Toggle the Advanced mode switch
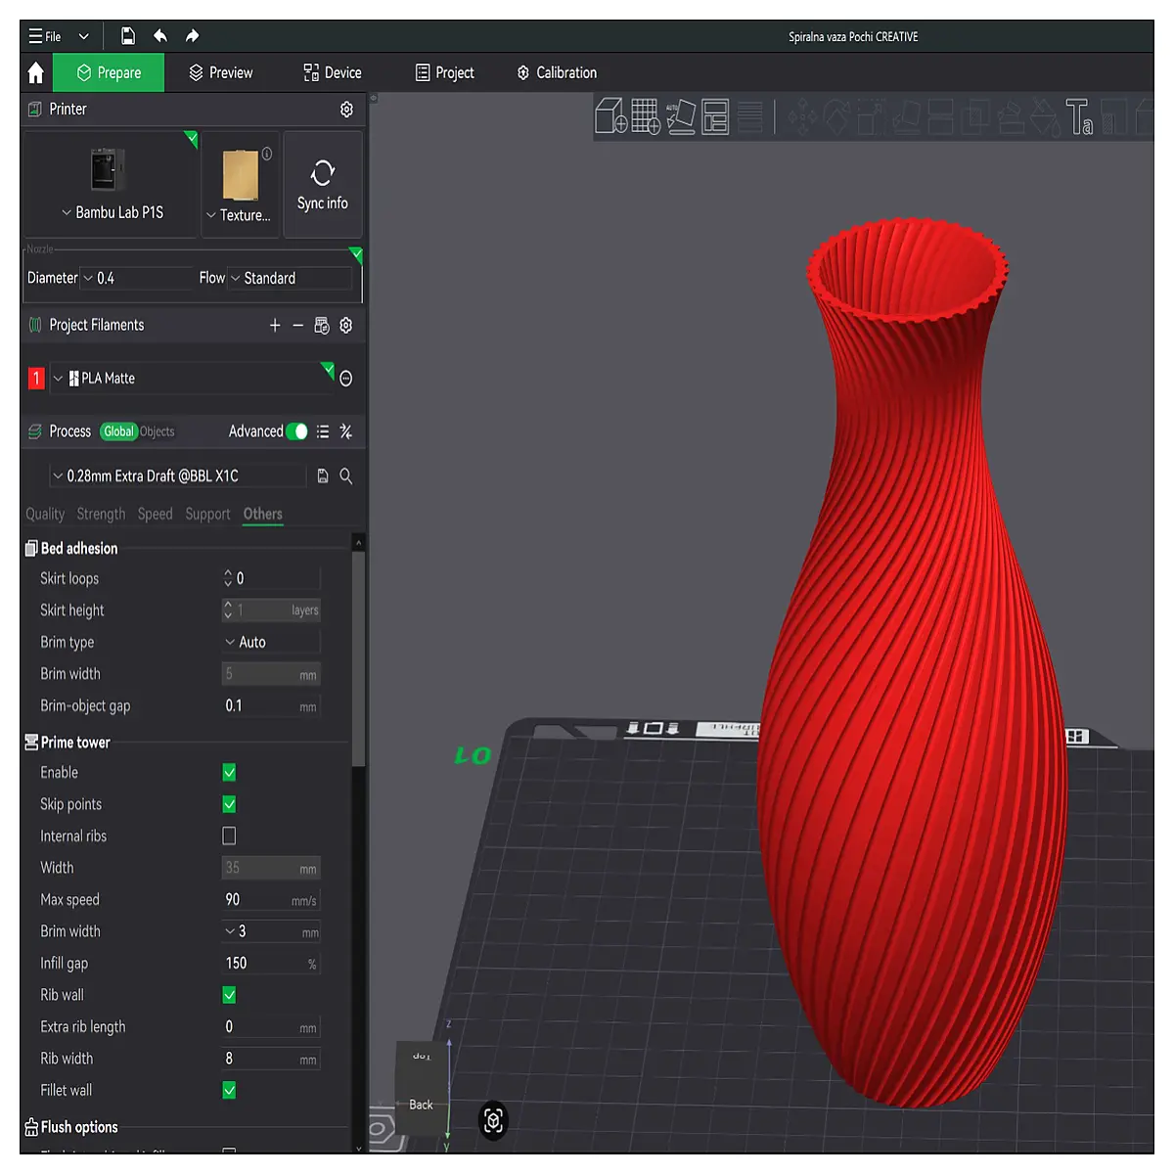The image size is (1174, 1174). point(297,431)
